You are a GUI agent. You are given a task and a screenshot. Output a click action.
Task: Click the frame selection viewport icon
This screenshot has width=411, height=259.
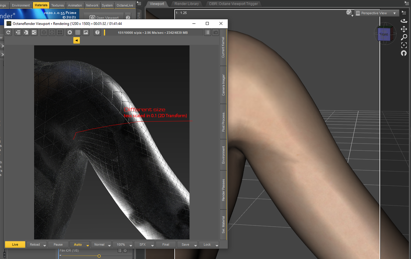404,45
